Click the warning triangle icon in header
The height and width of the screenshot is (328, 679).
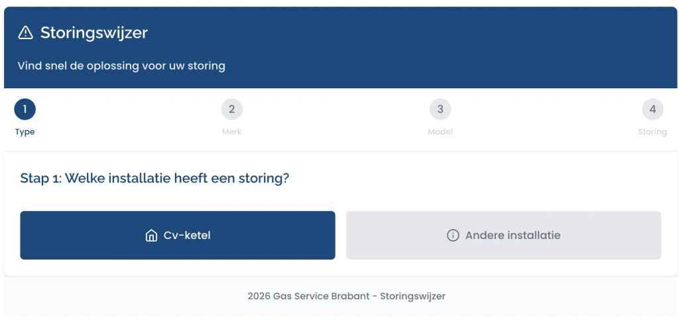coord(25,33)
